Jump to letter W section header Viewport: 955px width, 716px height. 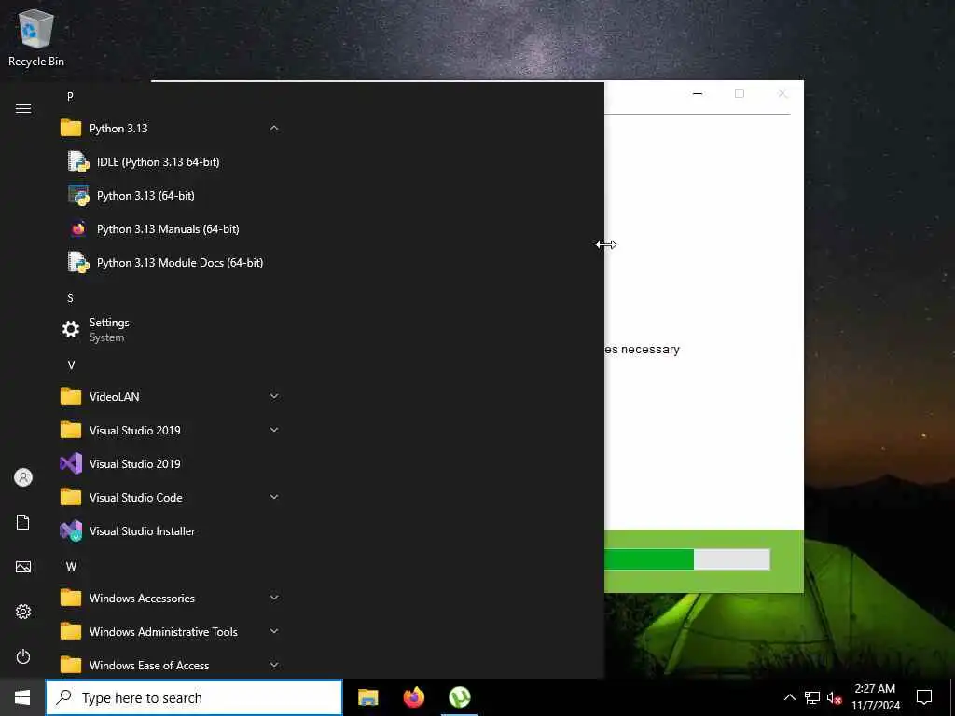[71, 567]
